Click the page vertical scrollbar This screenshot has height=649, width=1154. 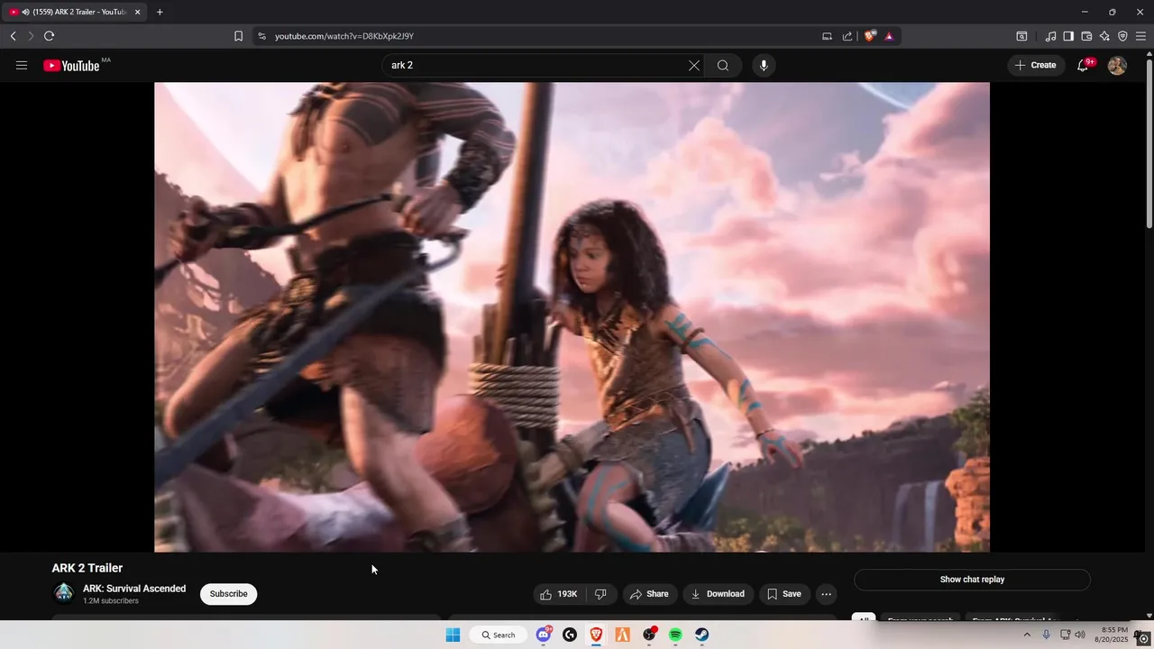[1149, 144]
